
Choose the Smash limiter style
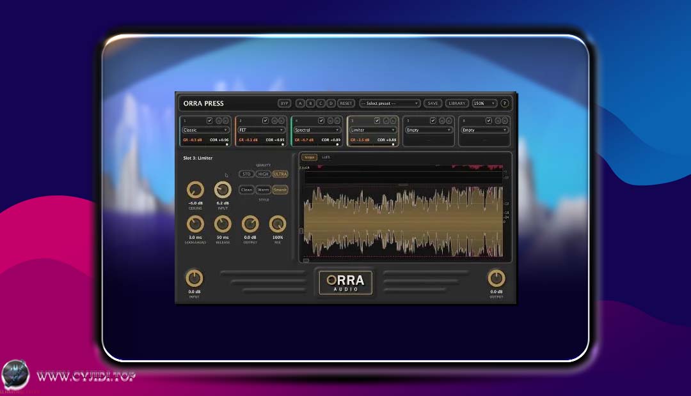click(280, 190)
